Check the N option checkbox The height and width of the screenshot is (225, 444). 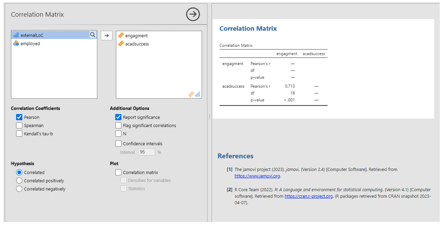coord(118,134)
